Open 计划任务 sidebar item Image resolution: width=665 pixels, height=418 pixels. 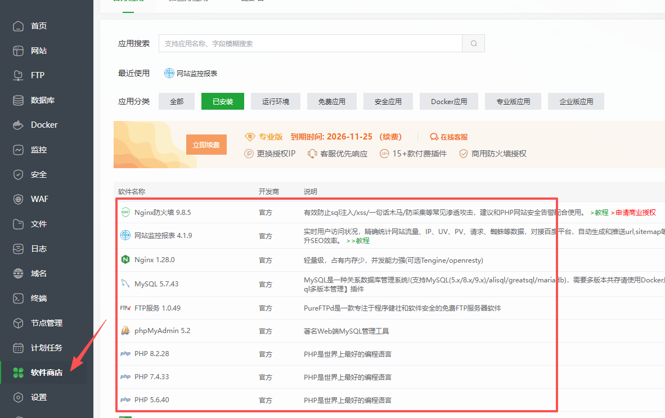tap(46, 348)
